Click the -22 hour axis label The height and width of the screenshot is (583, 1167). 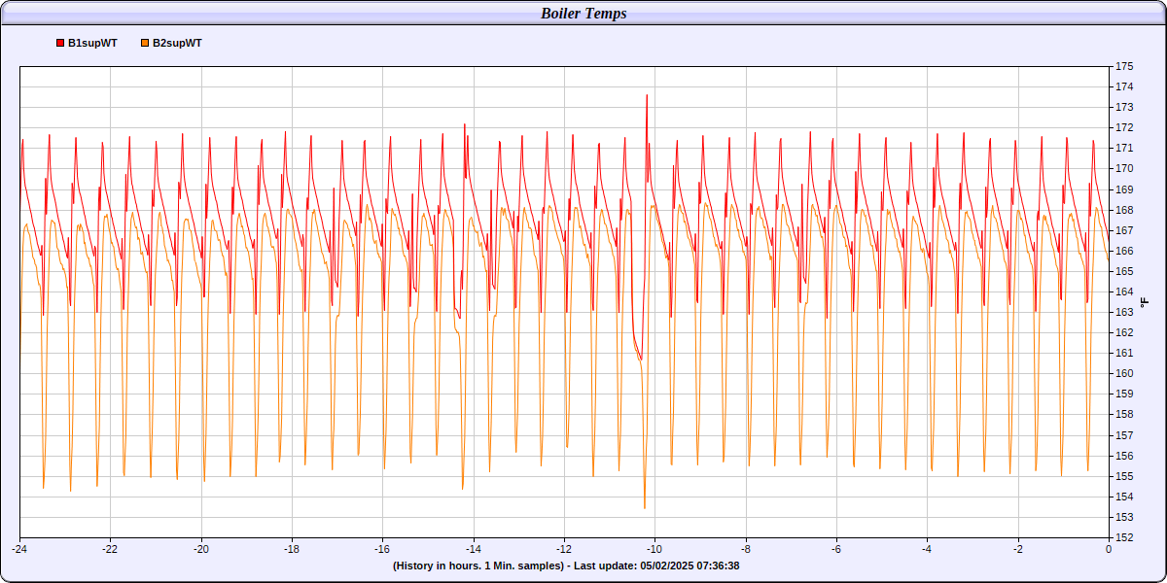click(x=110, y=549)
